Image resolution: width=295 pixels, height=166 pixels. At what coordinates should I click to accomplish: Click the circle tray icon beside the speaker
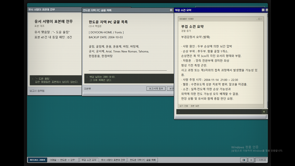tap(251, 160)
